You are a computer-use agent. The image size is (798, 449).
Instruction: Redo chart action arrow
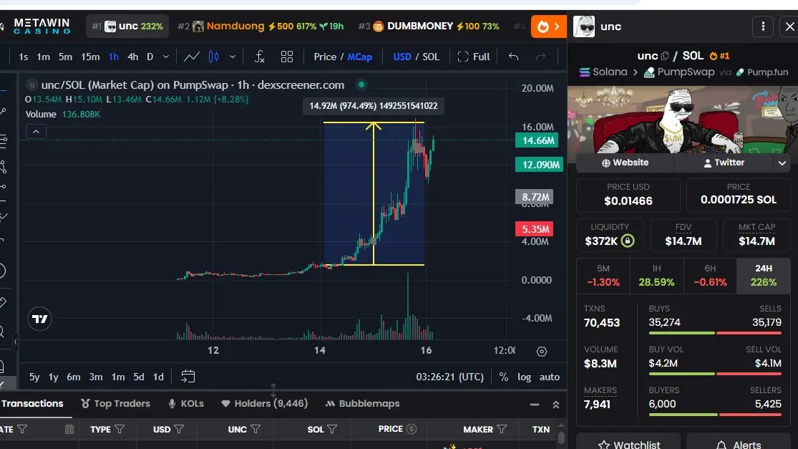pyautogui.click(x=540, y=57)
